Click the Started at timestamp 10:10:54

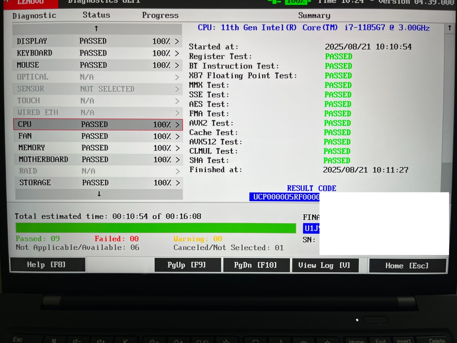coord(368,47)
